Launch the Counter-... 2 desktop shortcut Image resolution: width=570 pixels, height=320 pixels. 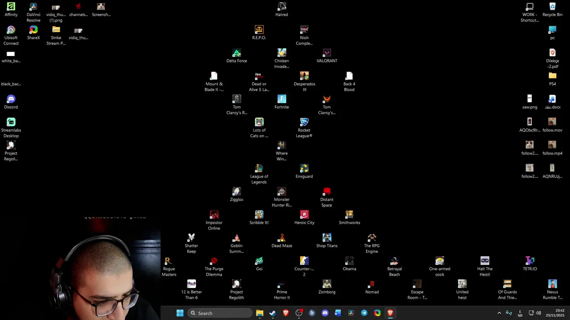pos(304,267)
